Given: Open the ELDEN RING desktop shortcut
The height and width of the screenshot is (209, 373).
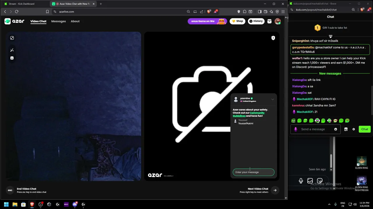Looking at the screenshot, I should tap(362, 163).
